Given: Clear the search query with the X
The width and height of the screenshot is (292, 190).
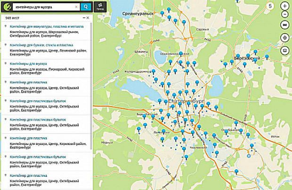Looking at the screenshot, I should [x=76, y=7].
